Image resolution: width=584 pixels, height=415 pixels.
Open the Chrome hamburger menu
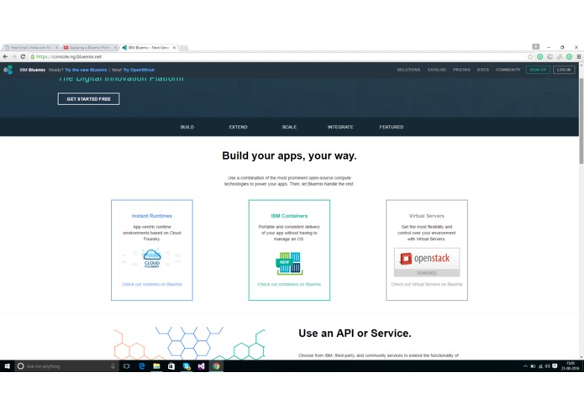coord(579,56)
